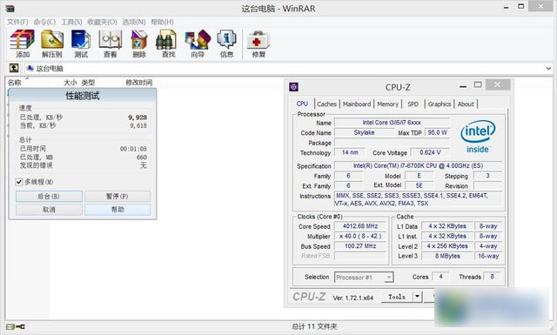Click the Level 3 cache value 8 MBytes

(447, 256)
